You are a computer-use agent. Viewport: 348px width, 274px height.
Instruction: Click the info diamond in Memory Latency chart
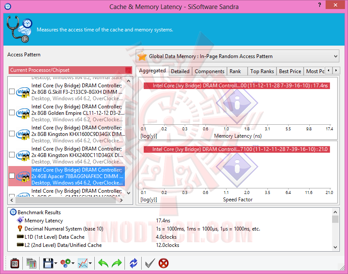(x=237, y=103)
